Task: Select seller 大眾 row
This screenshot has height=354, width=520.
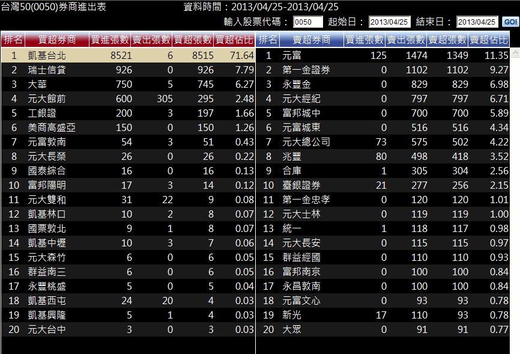Action: [x=382, y=329]
